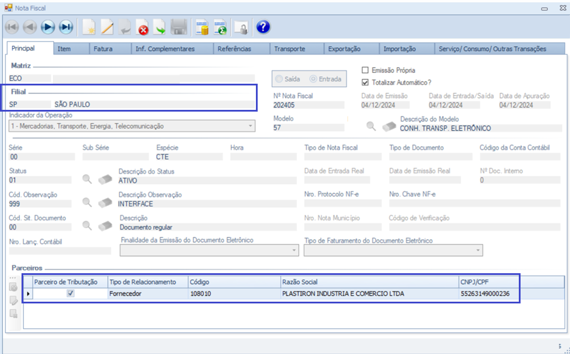Click the gold coins document icon
The height and width of the screenshot is (354, 570).
tap(202, 27)
